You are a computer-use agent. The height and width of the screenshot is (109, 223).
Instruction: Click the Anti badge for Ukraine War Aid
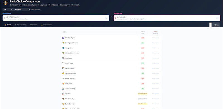(x=143, y=78)
